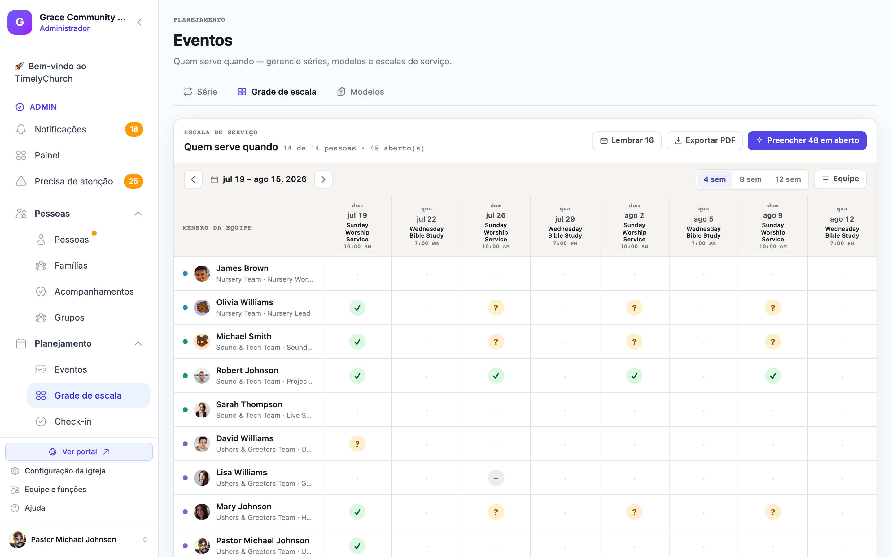This screenshot has height=557, width=892.
Task: Switch to the Modelos tab
Action: [x=361, y=92]
